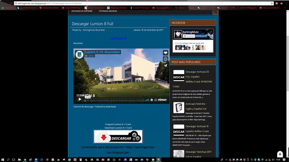Bookmark this page with the star icon
The width and height of the screenshot is (289, 162).
[272, 3]
